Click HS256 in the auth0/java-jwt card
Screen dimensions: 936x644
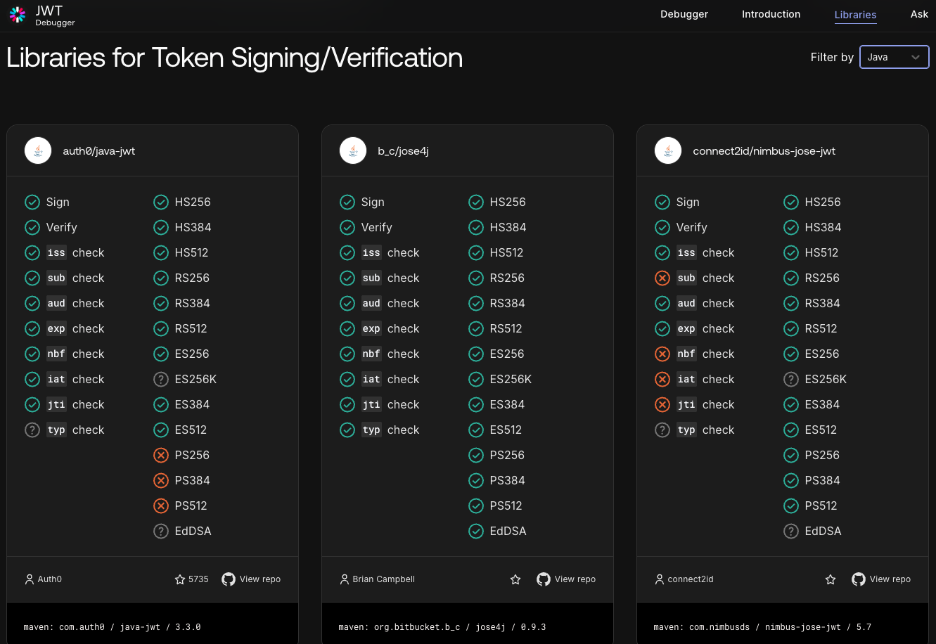coord(193,202)
